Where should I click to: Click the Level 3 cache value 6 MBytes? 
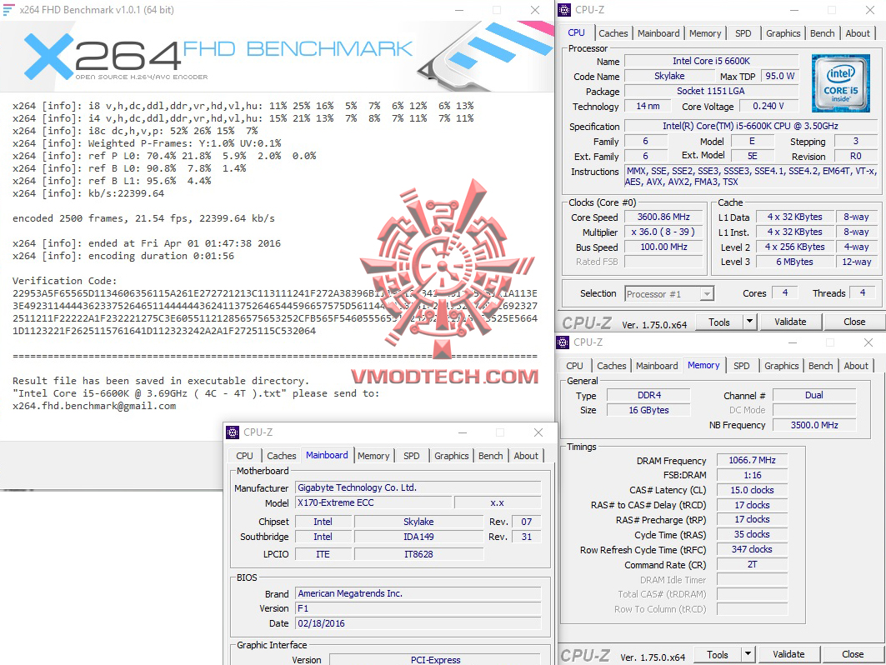point(794,262)
